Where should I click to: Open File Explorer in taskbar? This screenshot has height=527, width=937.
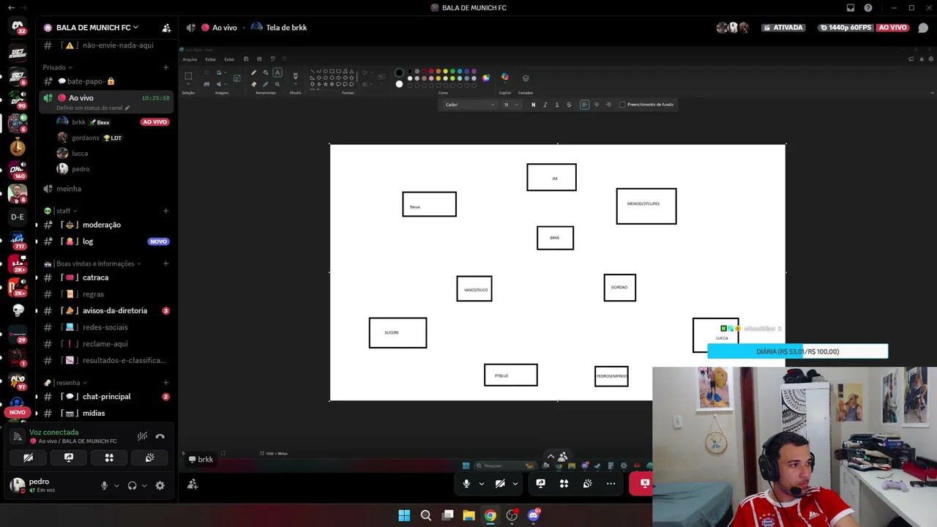(x=468, y=515)
